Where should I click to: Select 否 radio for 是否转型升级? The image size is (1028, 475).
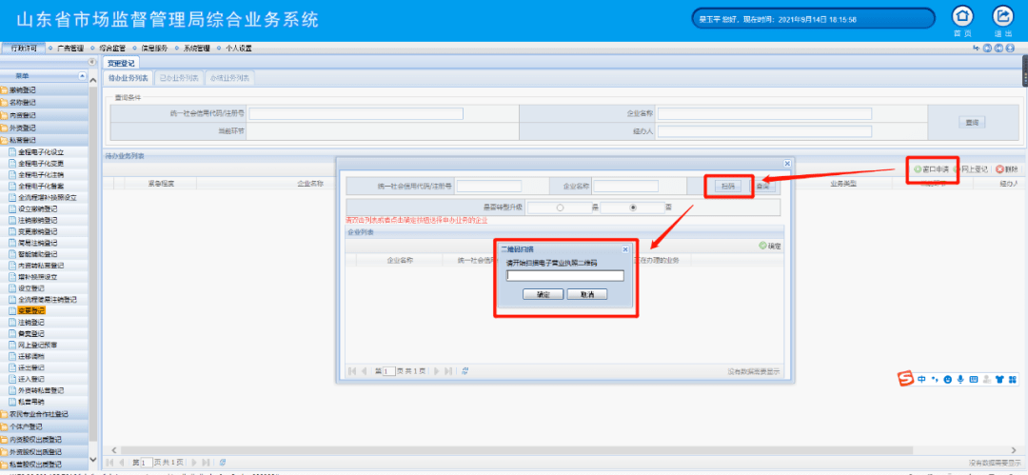pos(632,207)
